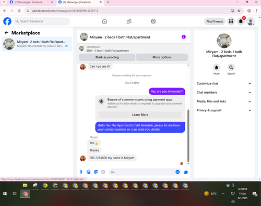Click the chat scroll down arrow

click(188, 164)
